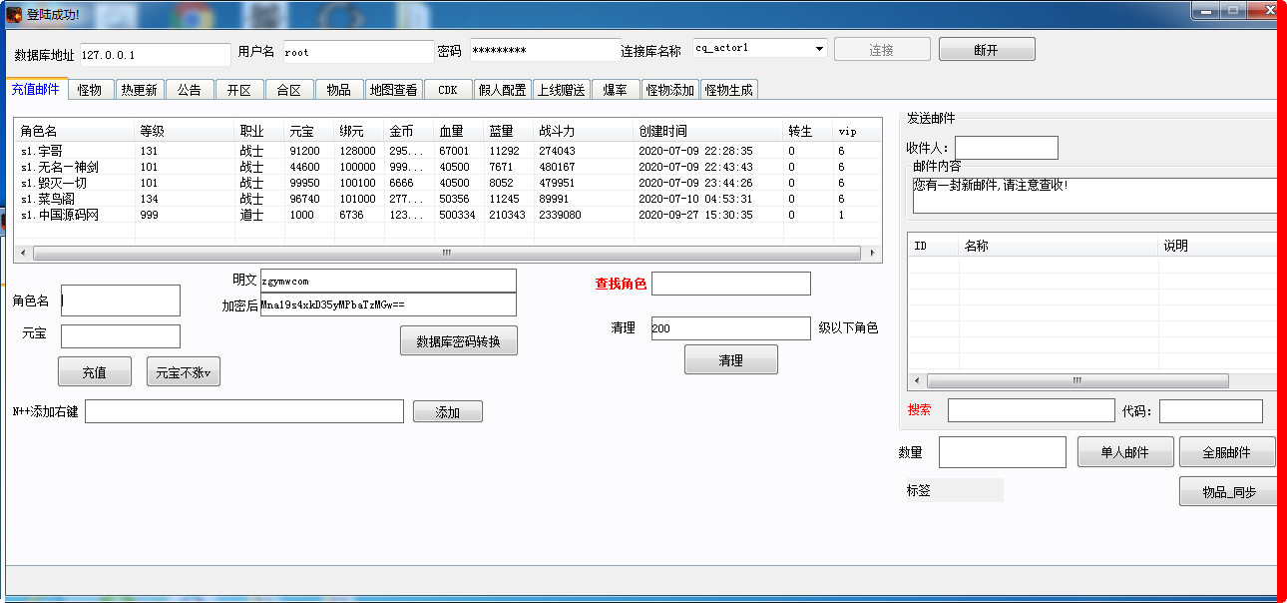Screen dimensions: 1287x603
Task: Click the 明文 field containing zgymw.com
Action: click(388, 281)
